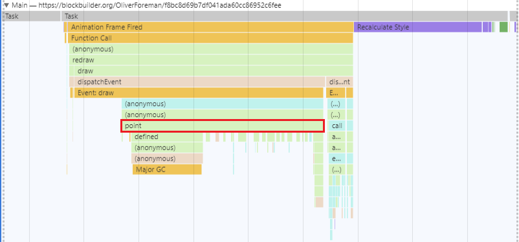
Task: Select the long Task block above Animation Frame Fired
Action: pos(285,16)
